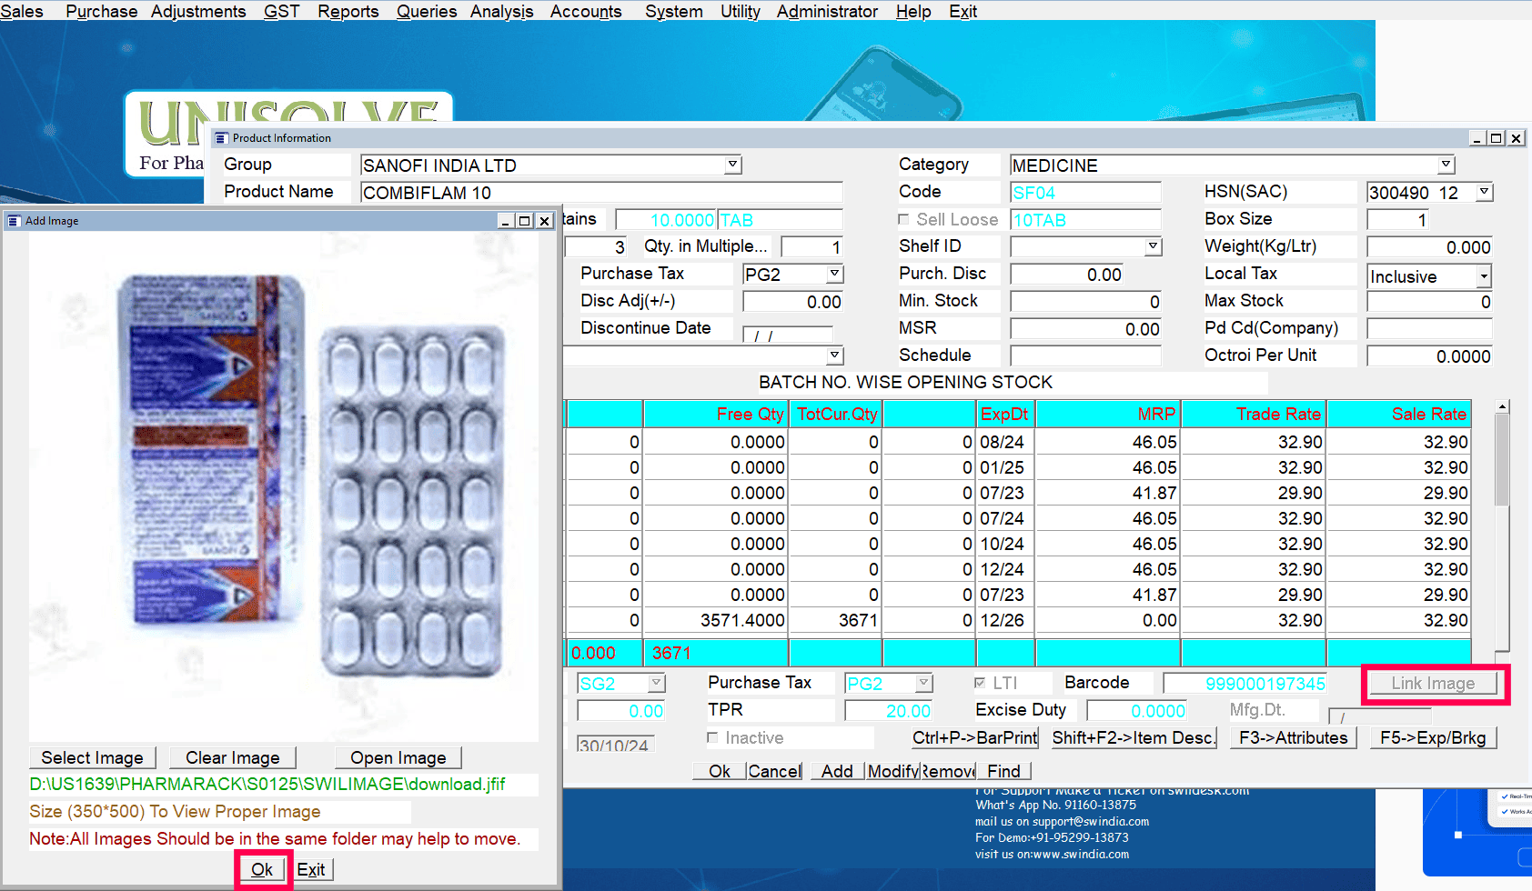Screen dimensions: 1532x891
Task: Click the Code field SF04
Action: [x=1085, y=192]
